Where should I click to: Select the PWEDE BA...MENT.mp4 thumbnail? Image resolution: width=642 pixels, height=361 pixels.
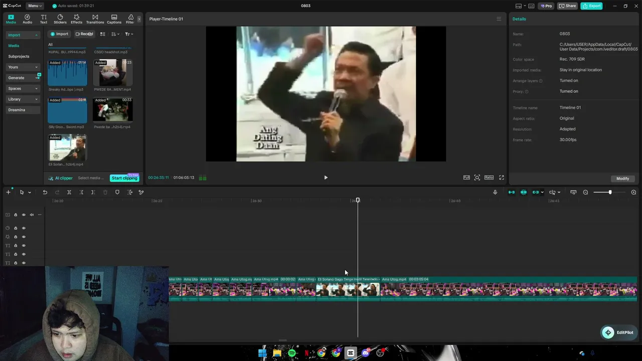pyautogui.click(x=113, y=73)
